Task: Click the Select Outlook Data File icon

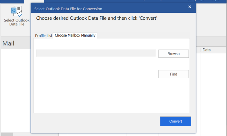Action: 17,11
